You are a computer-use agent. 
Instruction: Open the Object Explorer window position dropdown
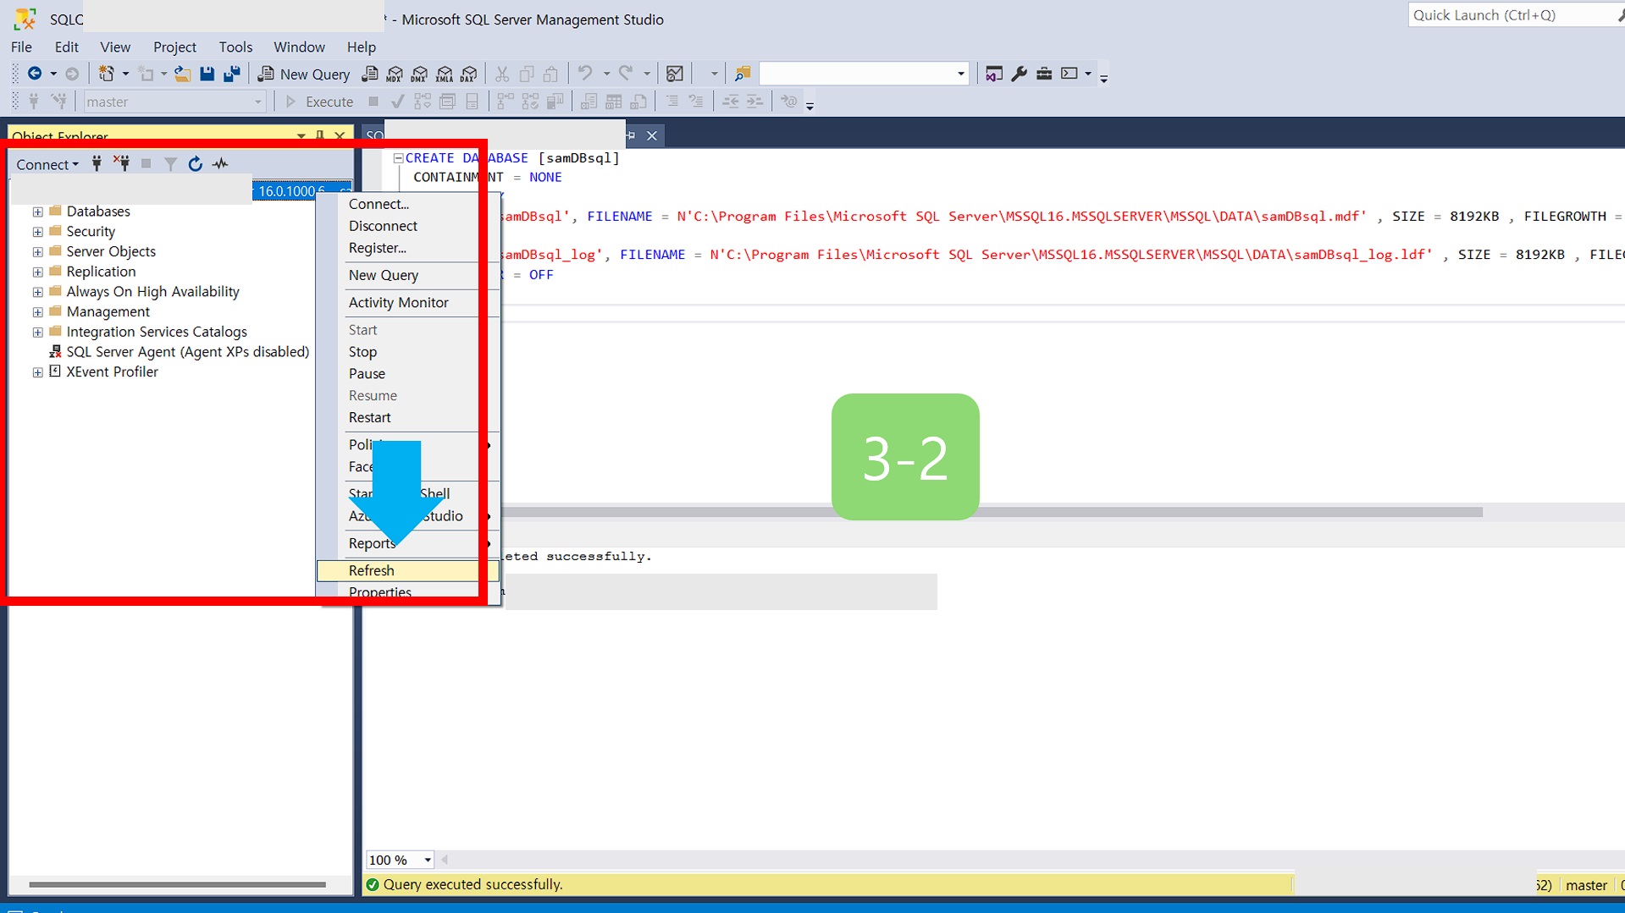(x=301, y=135)
